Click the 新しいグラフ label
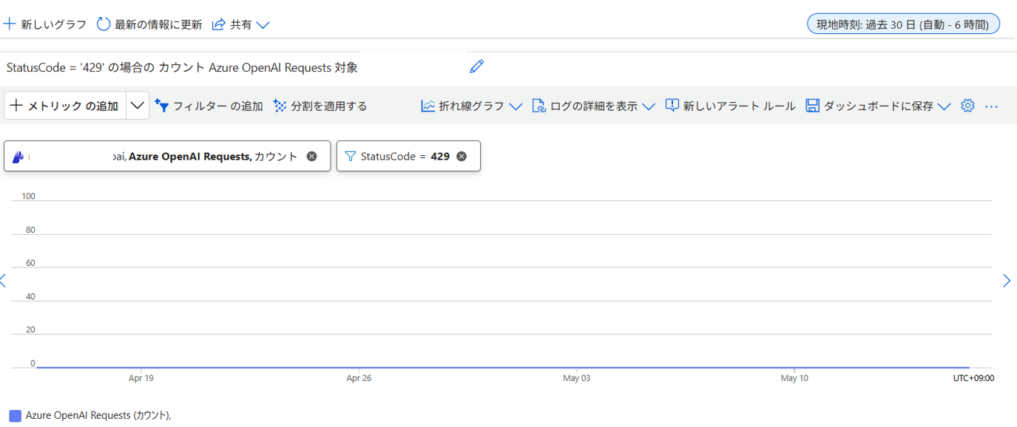The width and height of the screenshot is (1017, 427). 53,25
